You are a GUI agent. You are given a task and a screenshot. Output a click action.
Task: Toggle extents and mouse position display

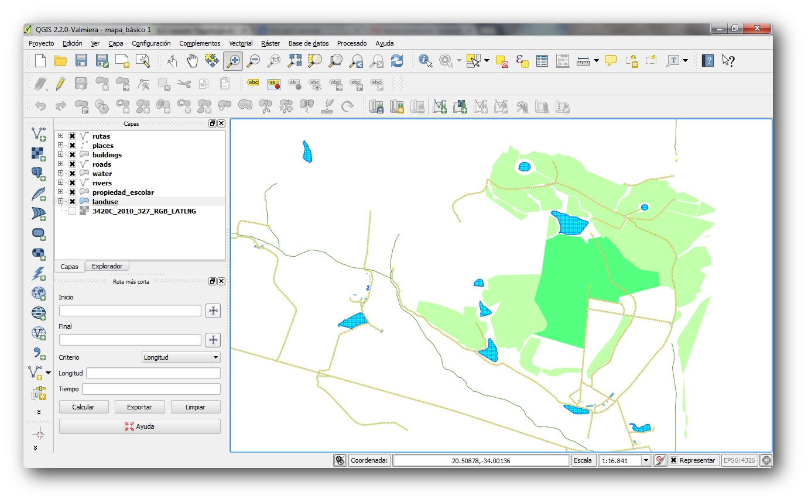340,460
